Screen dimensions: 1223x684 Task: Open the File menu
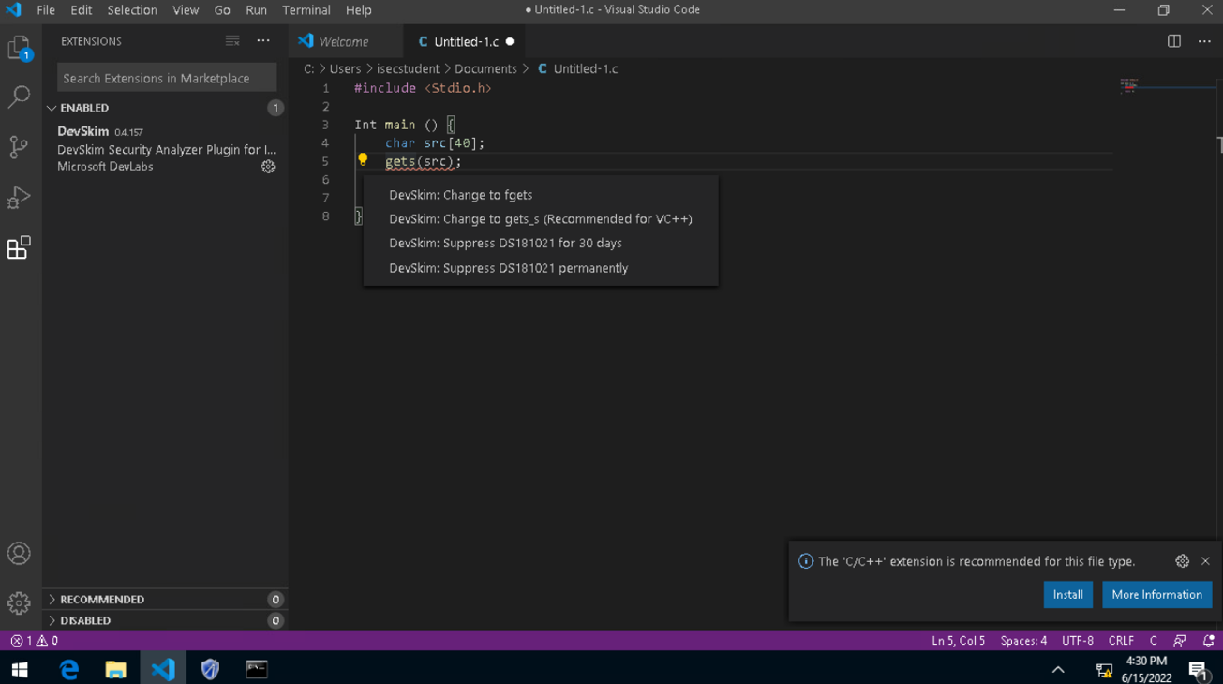[x=46, y=10]
